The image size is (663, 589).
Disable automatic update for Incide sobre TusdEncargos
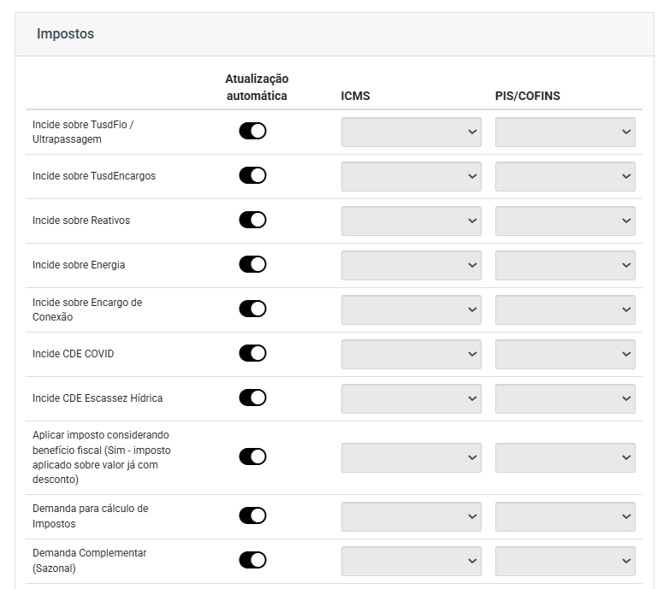click(252, 175)
